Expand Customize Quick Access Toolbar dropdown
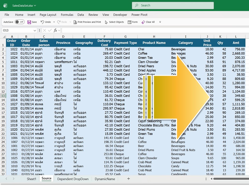The height and width of the screenshot is (186, 249). (x=160, y=22)
